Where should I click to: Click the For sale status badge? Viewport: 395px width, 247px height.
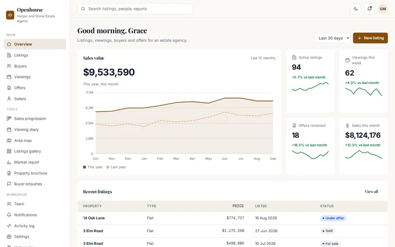point(330,244)
